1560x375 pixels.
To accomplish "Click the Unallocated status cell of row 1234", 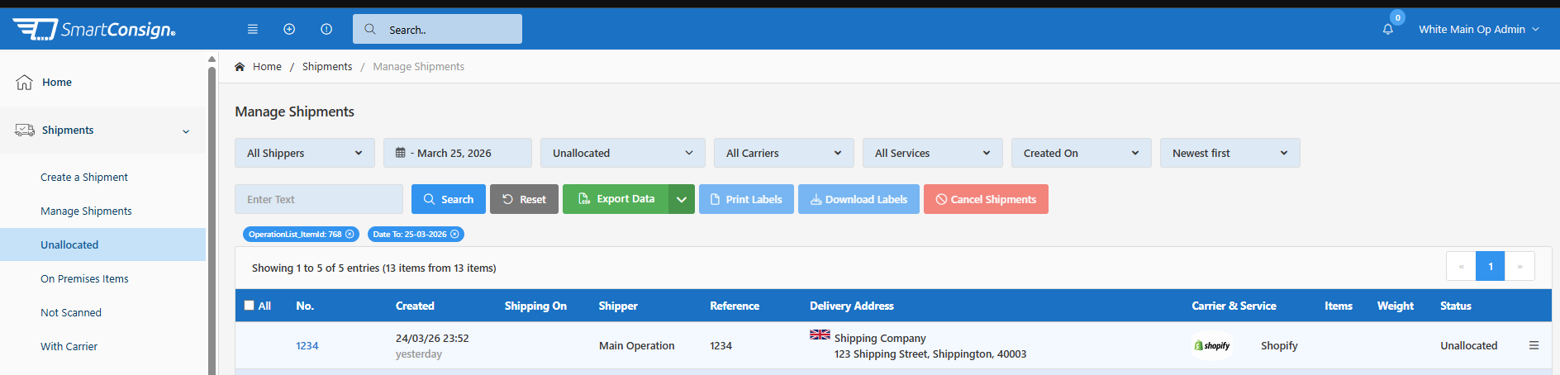I will 1468,345.
